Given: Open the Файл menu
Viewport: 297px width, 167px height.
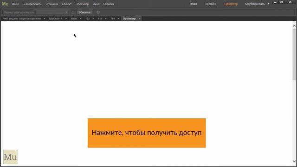Looking at the screenshot, I should [x=15, y=4].
